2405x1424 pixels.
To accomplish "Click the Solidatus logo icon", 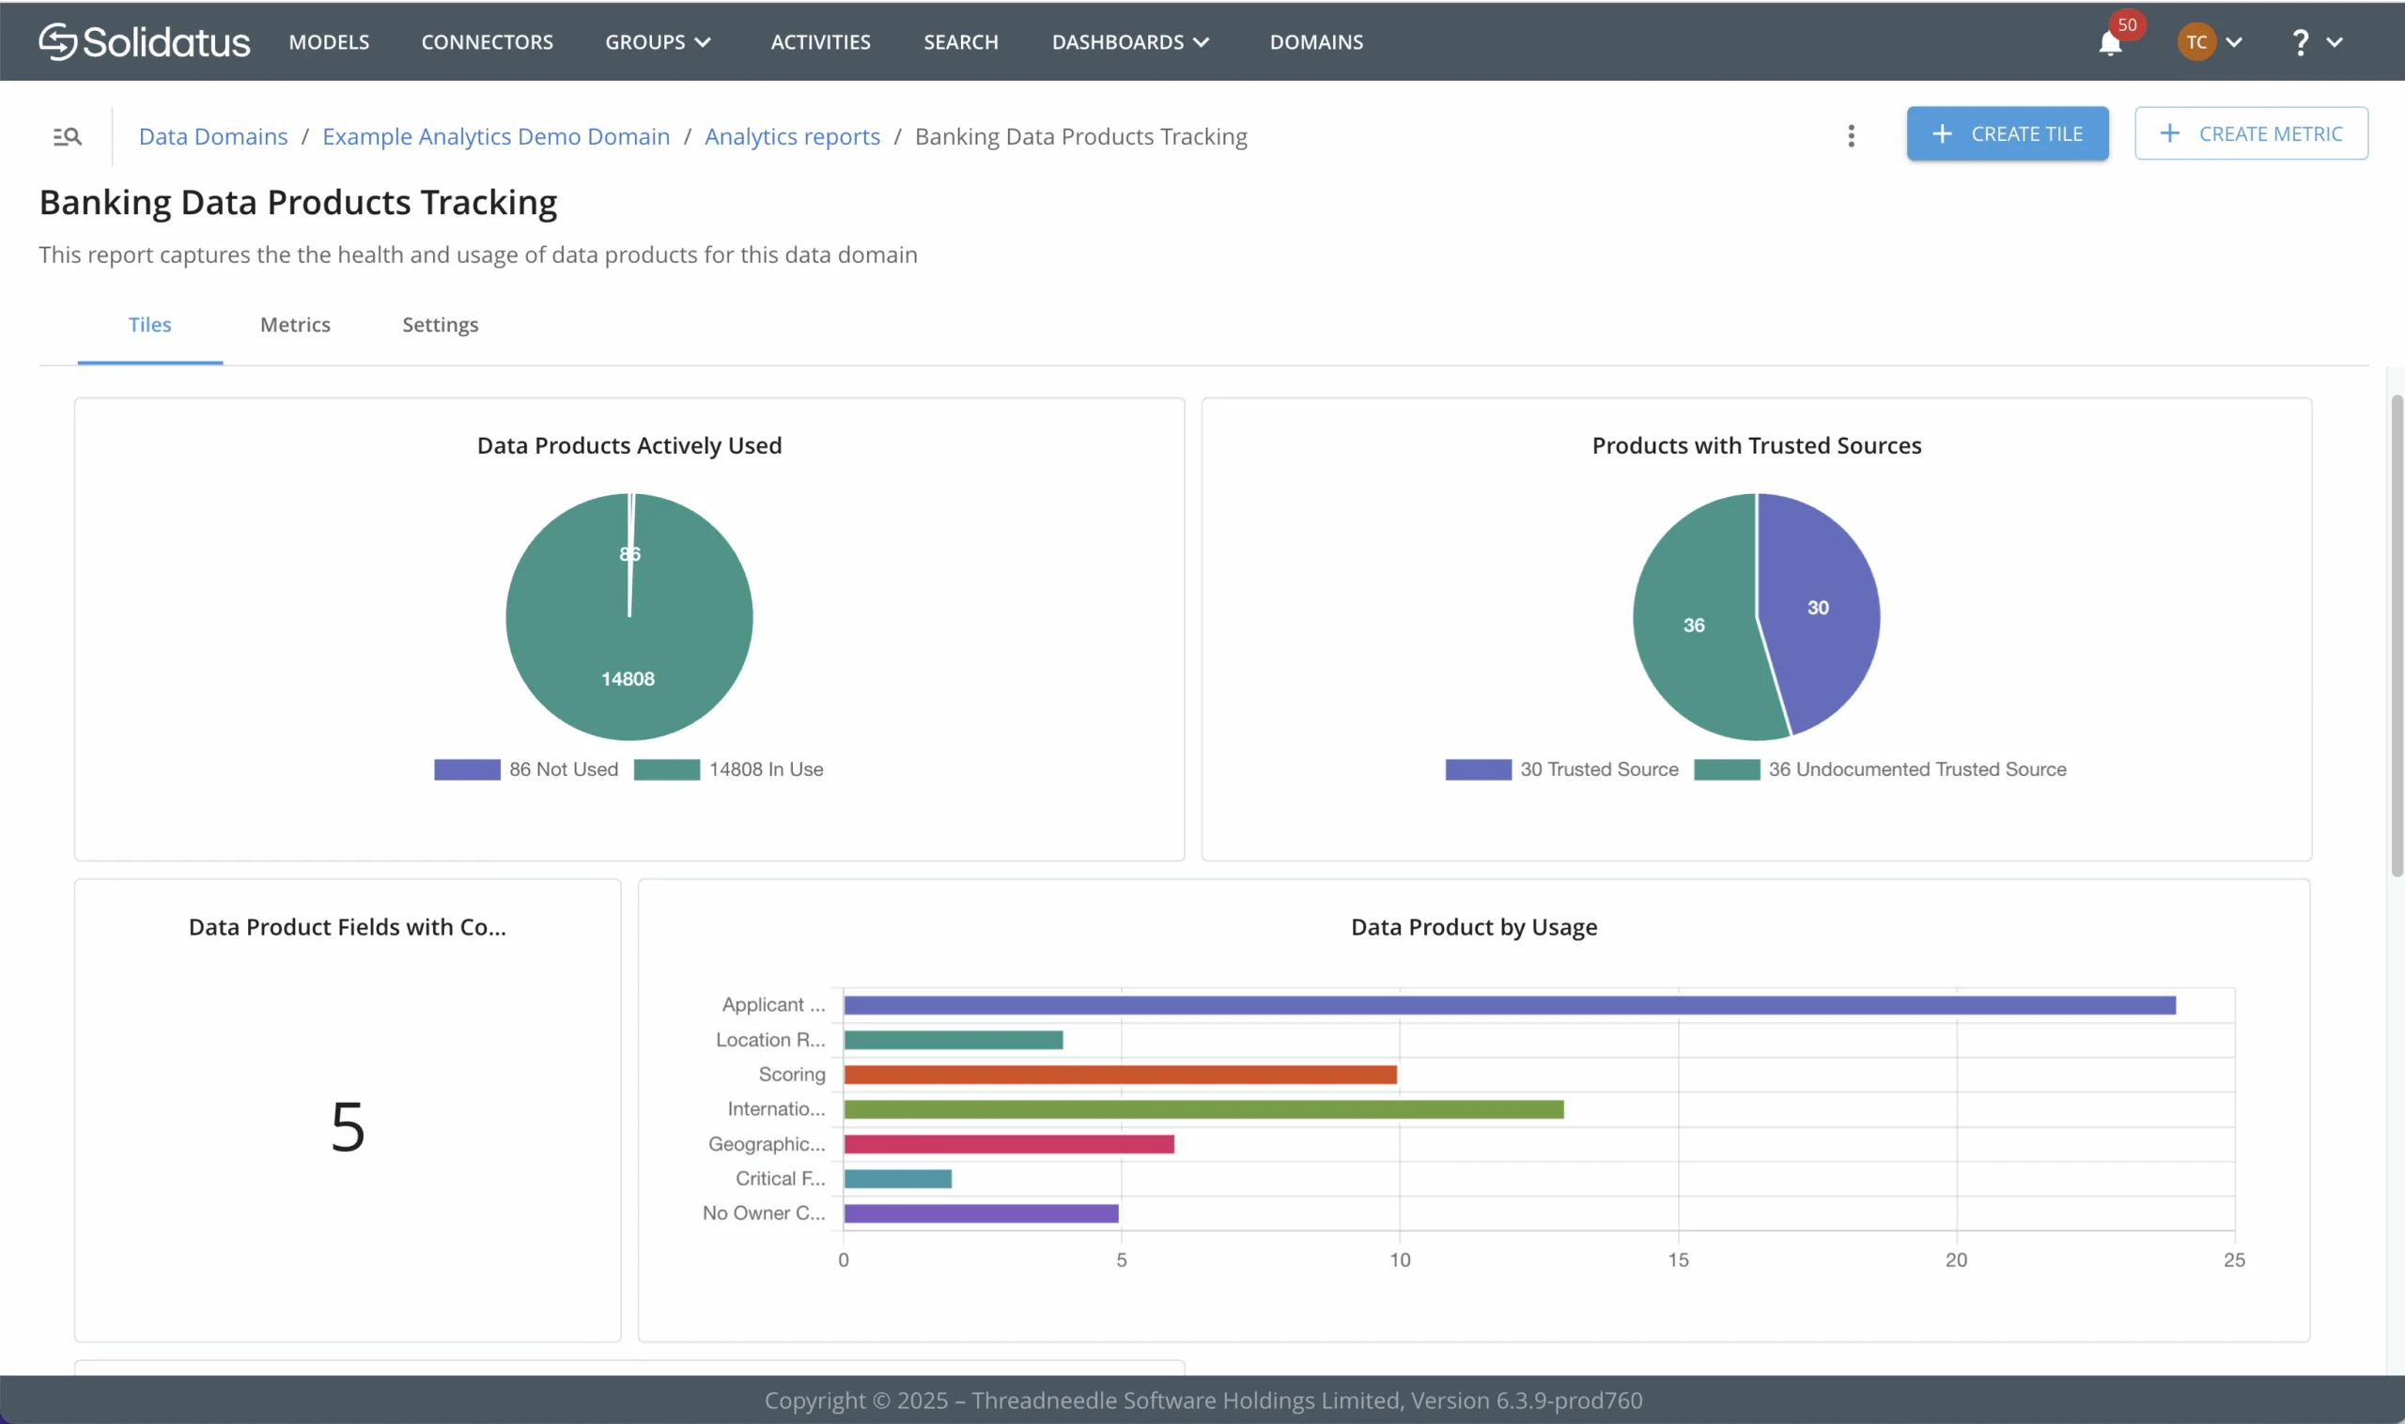I will tap(57, 41).
